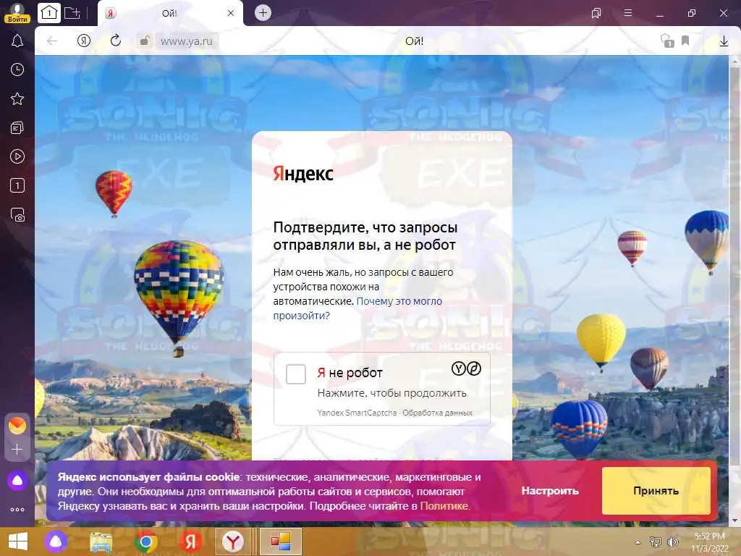Click the site lock security icon

[144, 41]
